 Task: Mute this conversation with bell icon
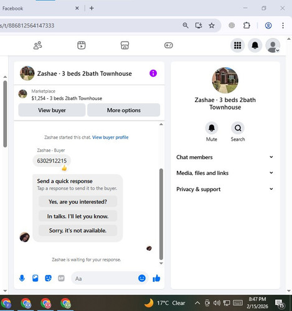212,128
